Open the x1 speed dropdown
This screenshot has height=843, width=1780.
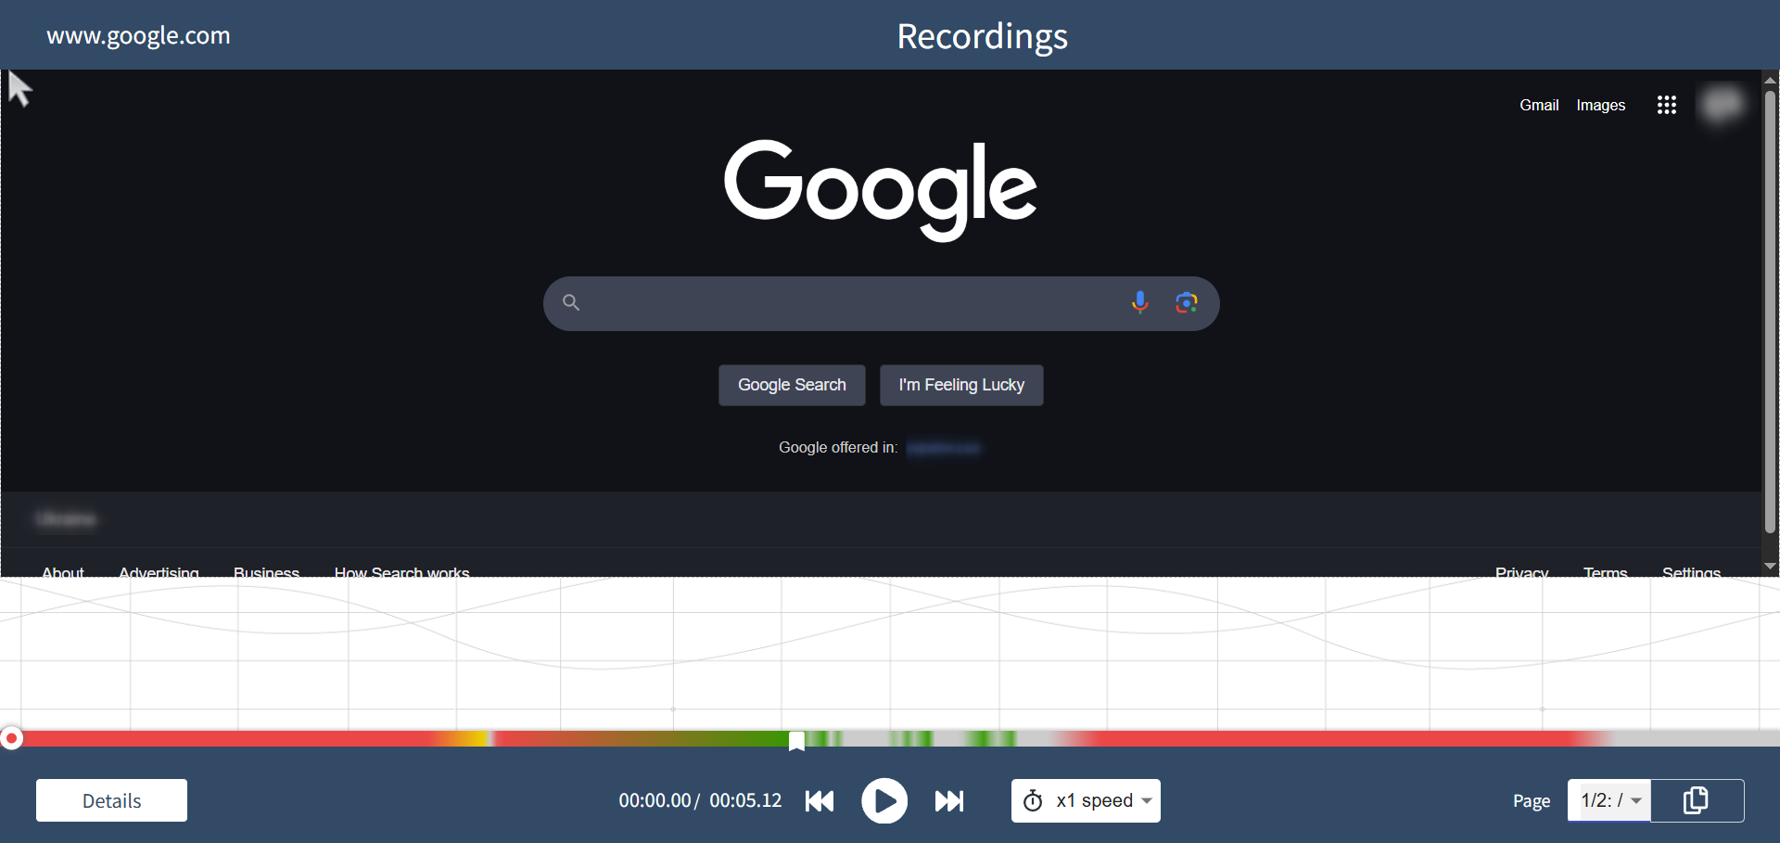[1086, 800]
